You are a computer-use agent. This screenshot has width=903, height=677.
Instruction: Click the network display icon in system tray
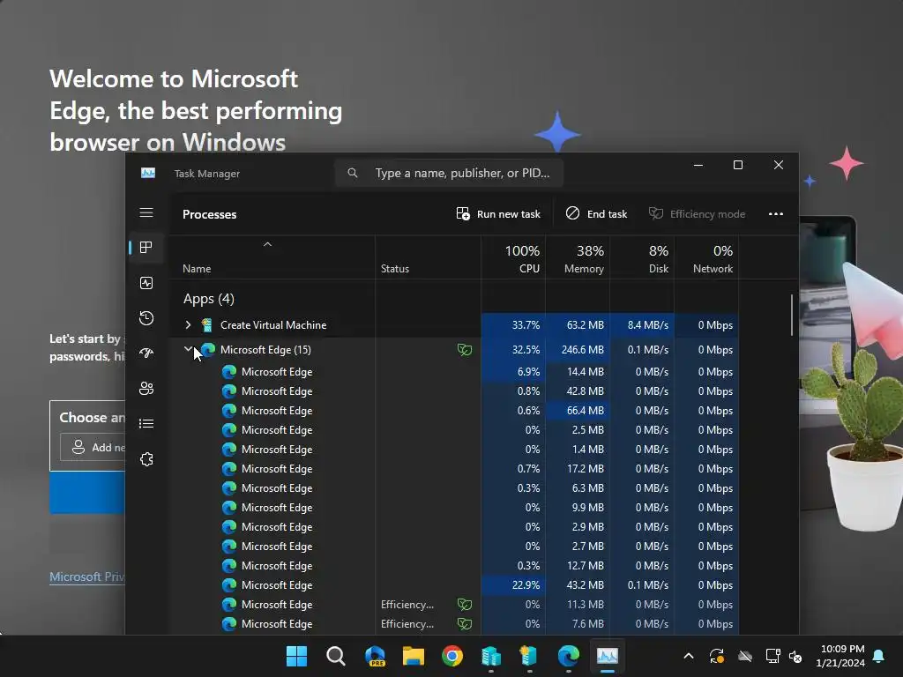click(772, 656)
